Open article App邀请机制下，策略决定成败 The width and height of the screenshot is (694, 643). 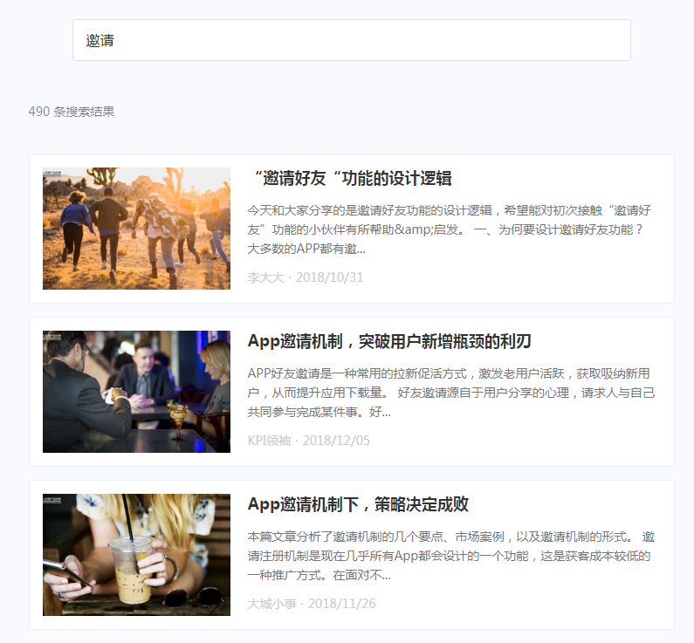point(358,504)
